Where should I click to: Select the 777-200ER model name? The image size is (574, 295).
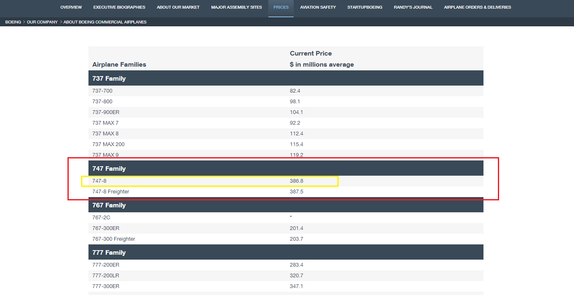106,265
